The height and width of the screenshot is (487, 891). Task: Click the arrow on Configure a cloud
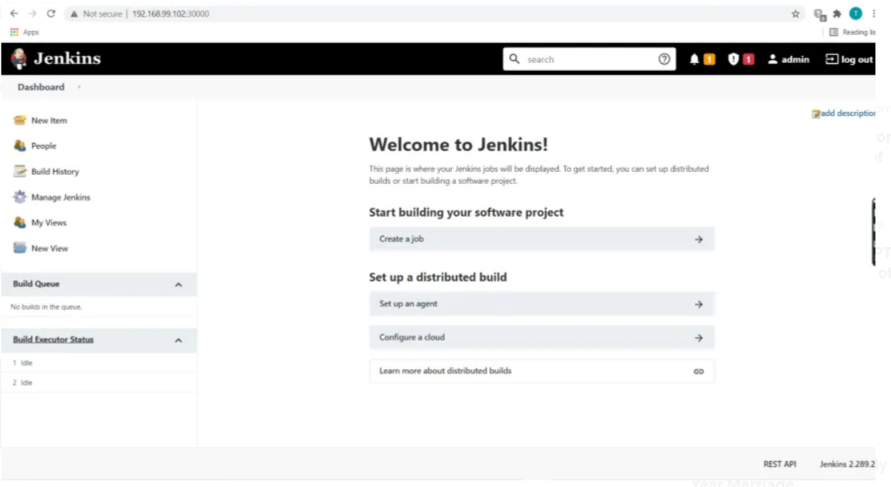(698, 337)
